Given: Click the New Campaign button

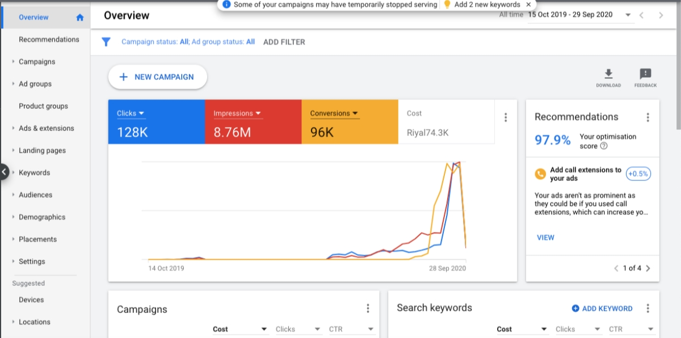Looking at the screenshot, I should click(x=157, y=77).
